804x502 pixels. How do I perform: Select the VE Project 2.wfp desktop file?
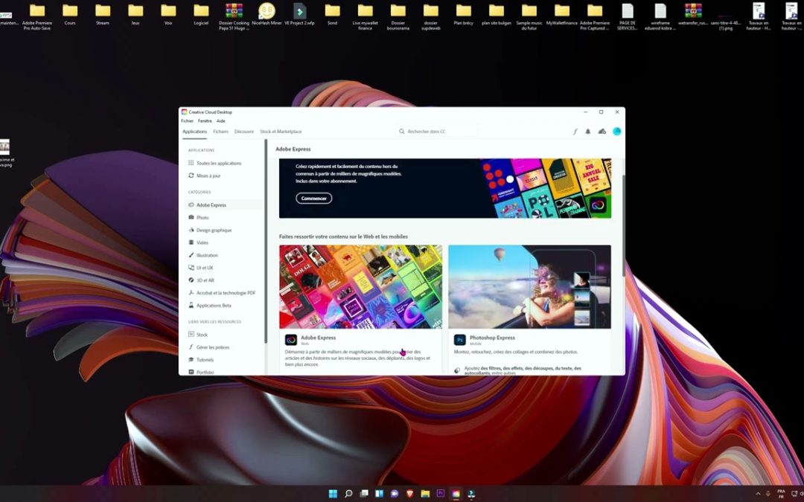[x=299, y=15]
